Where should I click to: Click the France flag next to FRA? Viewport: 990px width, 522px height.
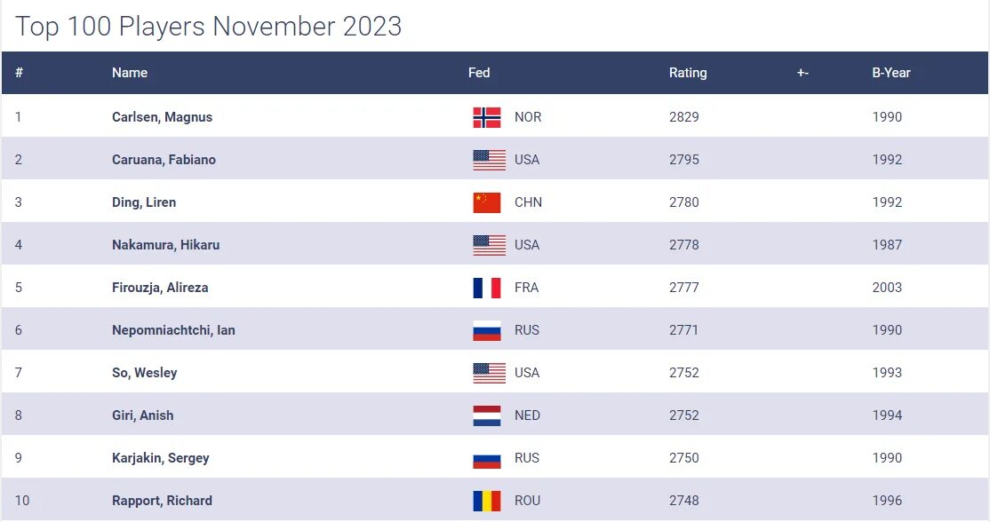(x=487, y=288)
